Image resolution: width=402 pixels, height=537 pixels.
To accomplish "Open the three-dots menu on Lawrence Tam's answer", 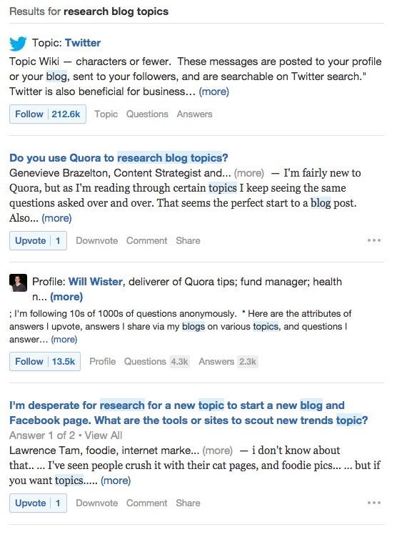I will (x=374, y=503).
